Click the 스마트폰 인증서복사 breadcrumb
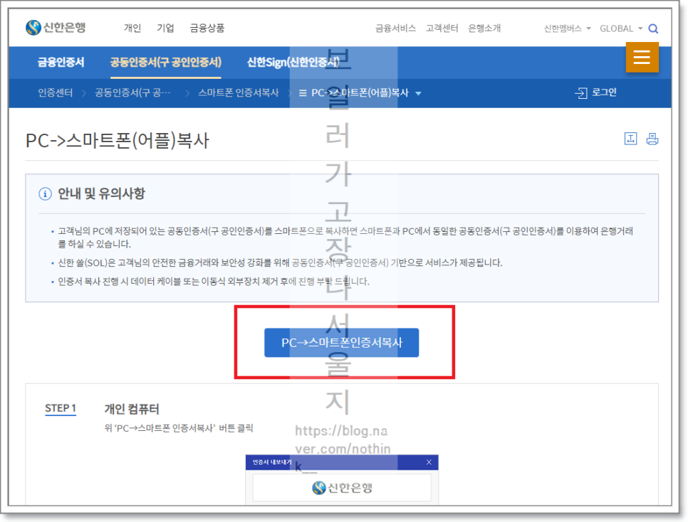The height and width of the screenshot is (522, 688). coord(239,93)
